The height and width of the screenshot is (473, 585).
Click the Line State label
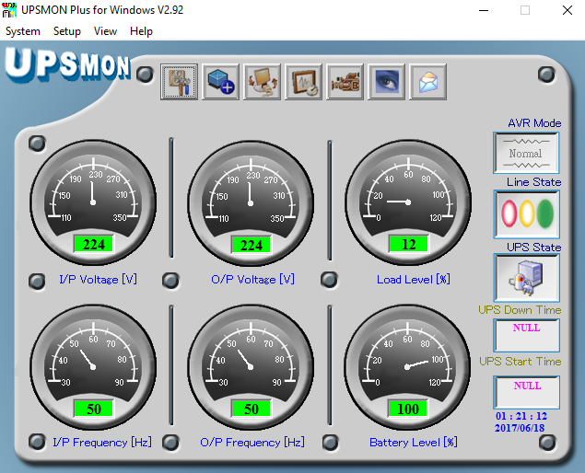(x=534, y=182)
